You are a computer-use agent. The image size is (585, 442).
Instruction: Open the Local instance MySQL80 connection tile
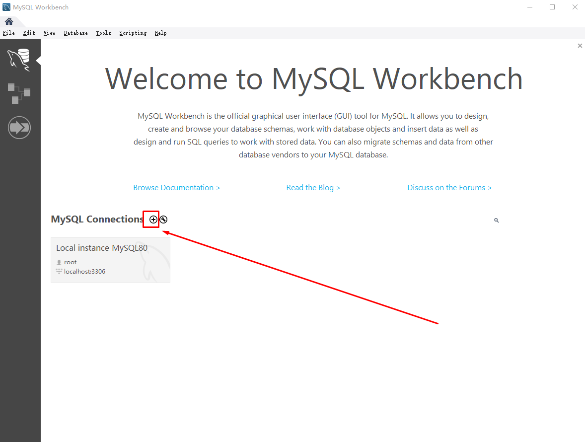coord(110,260)
